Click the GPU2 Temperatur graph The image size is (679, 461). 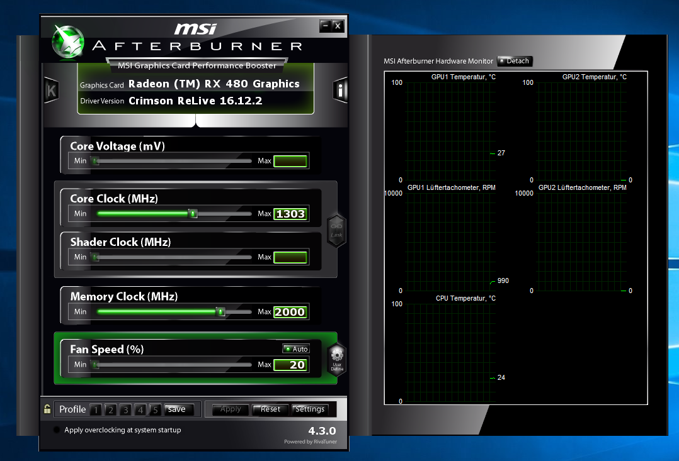pyautogui.click(x=581, y=131)
